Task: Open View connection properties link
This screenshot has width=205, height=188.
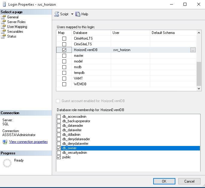Action: pos(28,142)
